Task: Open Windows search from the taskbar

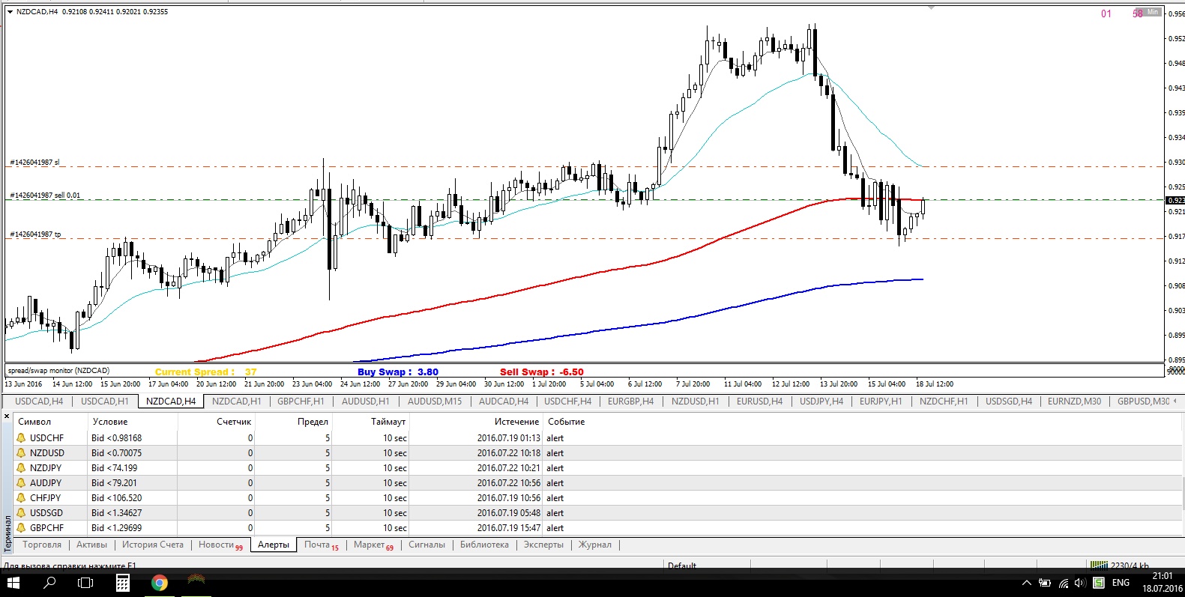Action: [49, 582]
